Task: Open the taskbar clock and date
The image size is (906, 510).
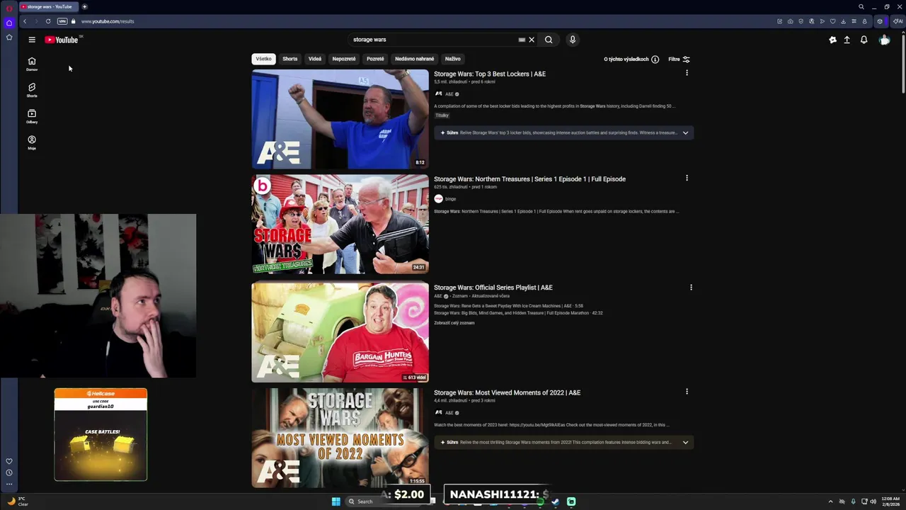Action: click(x=890, y=501)
